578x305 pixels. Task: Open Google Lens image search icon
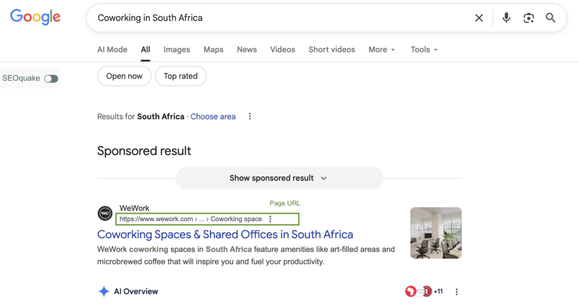528,18
